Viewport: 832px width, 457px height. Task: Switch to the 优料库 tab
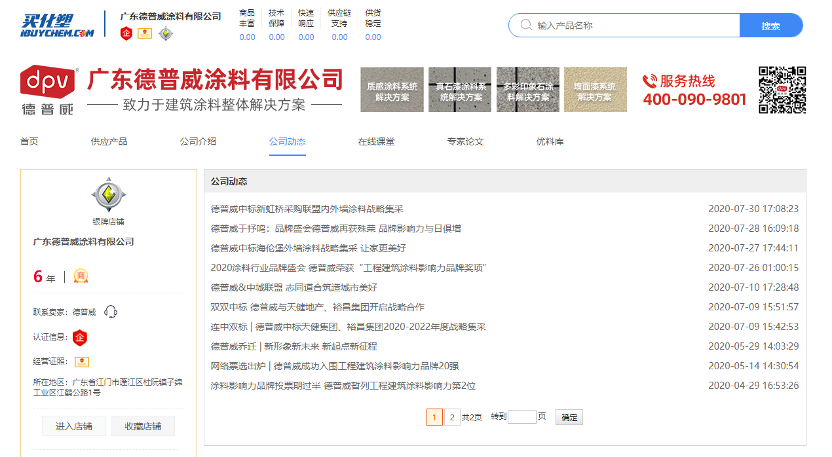(x=550, y=141)
